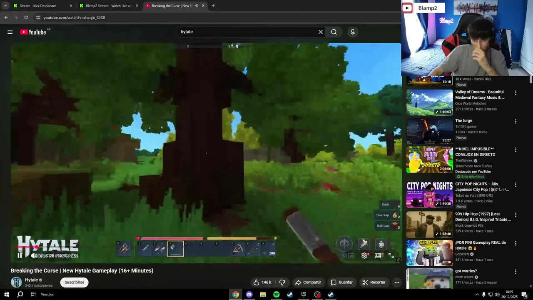Seek using the red video progress bar
The image size is (533, 300).
click(26, 247)
